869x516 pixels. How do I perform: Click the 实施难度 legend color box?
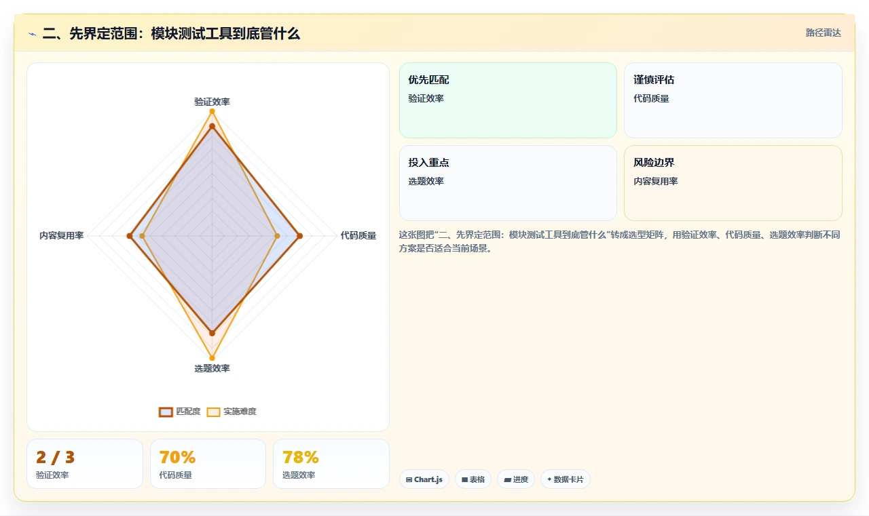[x=213, y=412]
